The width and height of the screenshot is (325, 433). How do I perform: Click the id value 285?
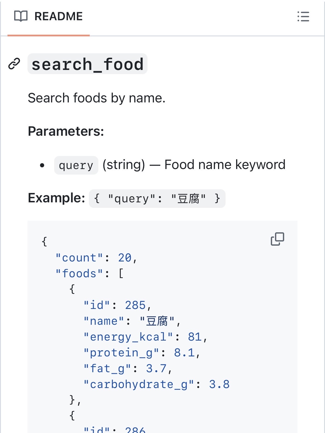click(135, 305)
